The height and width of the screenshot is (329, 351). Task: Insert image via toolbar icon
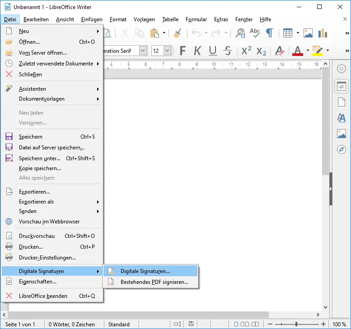308,33
